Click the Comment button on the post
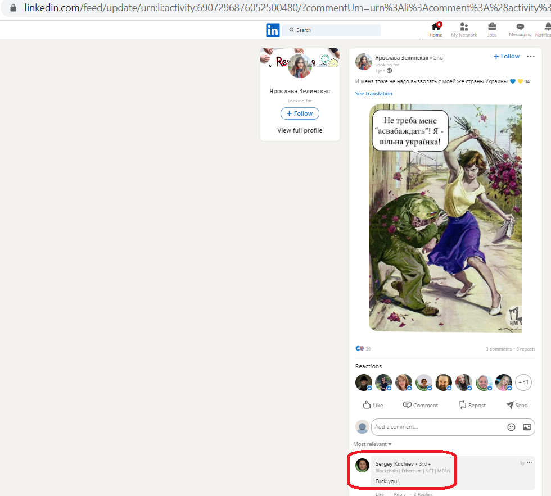 point(421,405)
